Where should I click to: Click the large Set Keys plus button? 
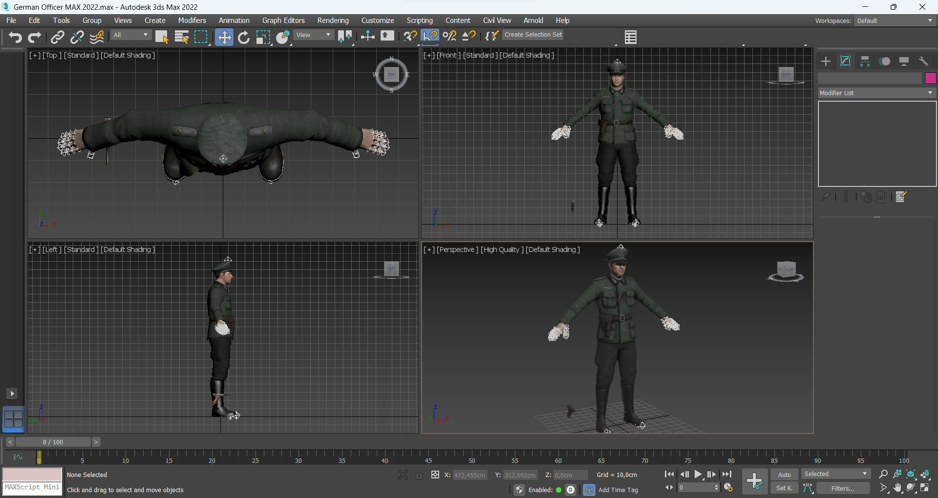755,481
